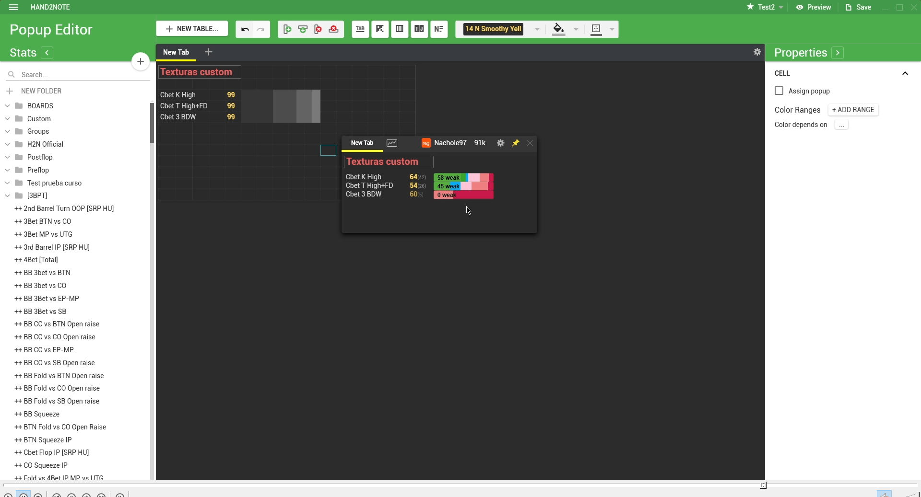The width and height of the screenshot is (921, 497).
Task: Open the font style dropdown arrow
Action: pos(537,29)
